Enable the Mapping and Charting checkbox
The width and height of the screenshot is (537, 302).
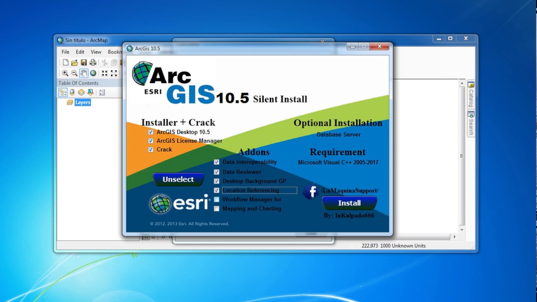click(216, 208)
